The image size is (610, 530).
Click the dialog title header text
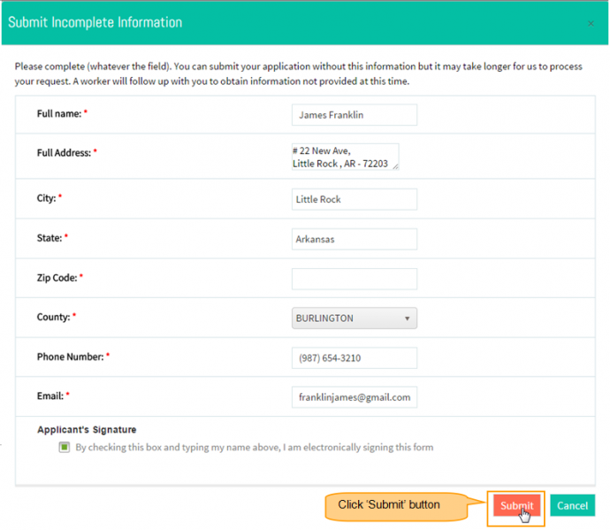pos(95,22)
